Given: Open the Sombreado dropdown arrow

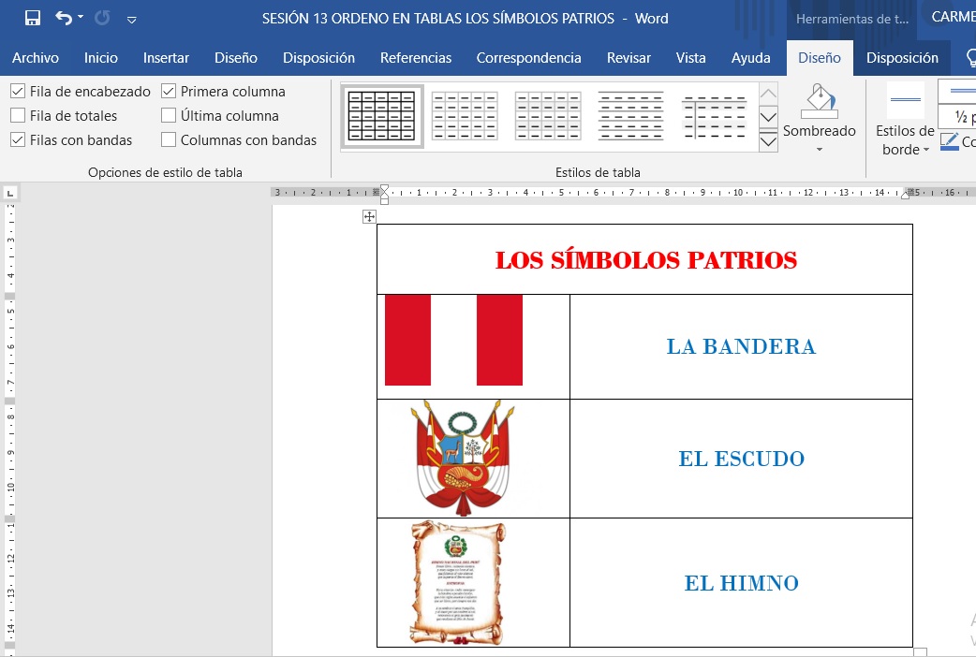Looking at the screenshot, I should (x=820, y=150).
